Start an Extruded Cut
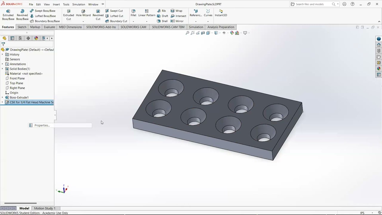Screen dimensions: 382x215 click(69, 15)
